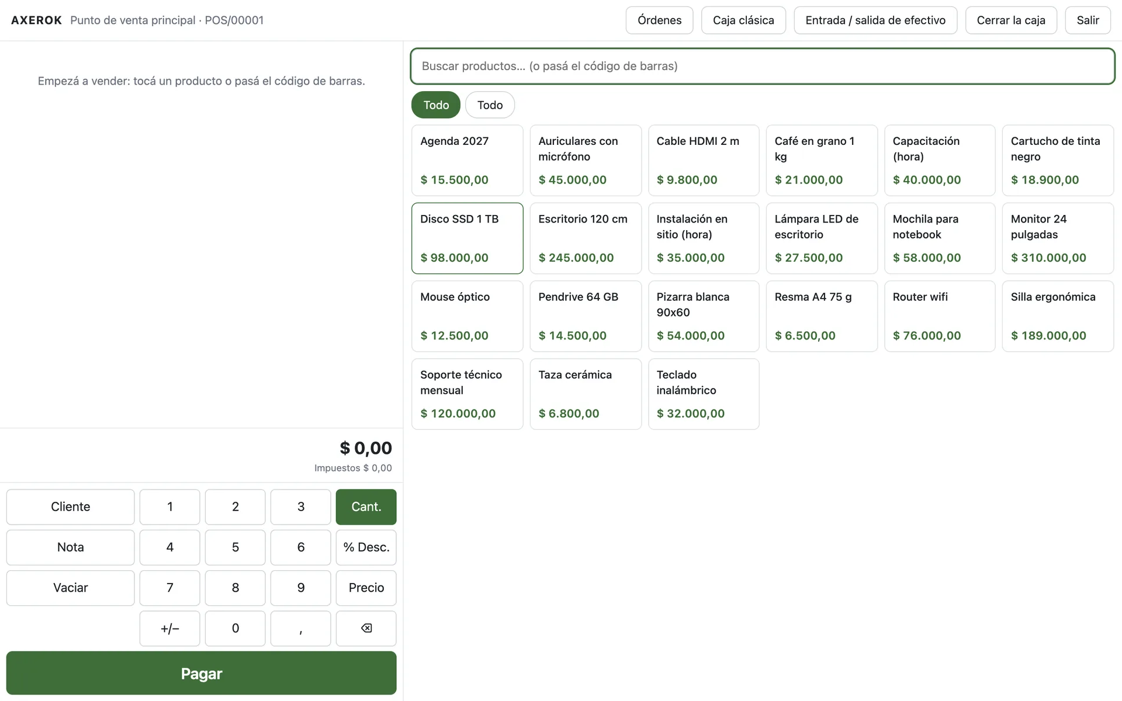
Task: Add Escritorio 120 cm to order
Action: click(x=586, y=238)
